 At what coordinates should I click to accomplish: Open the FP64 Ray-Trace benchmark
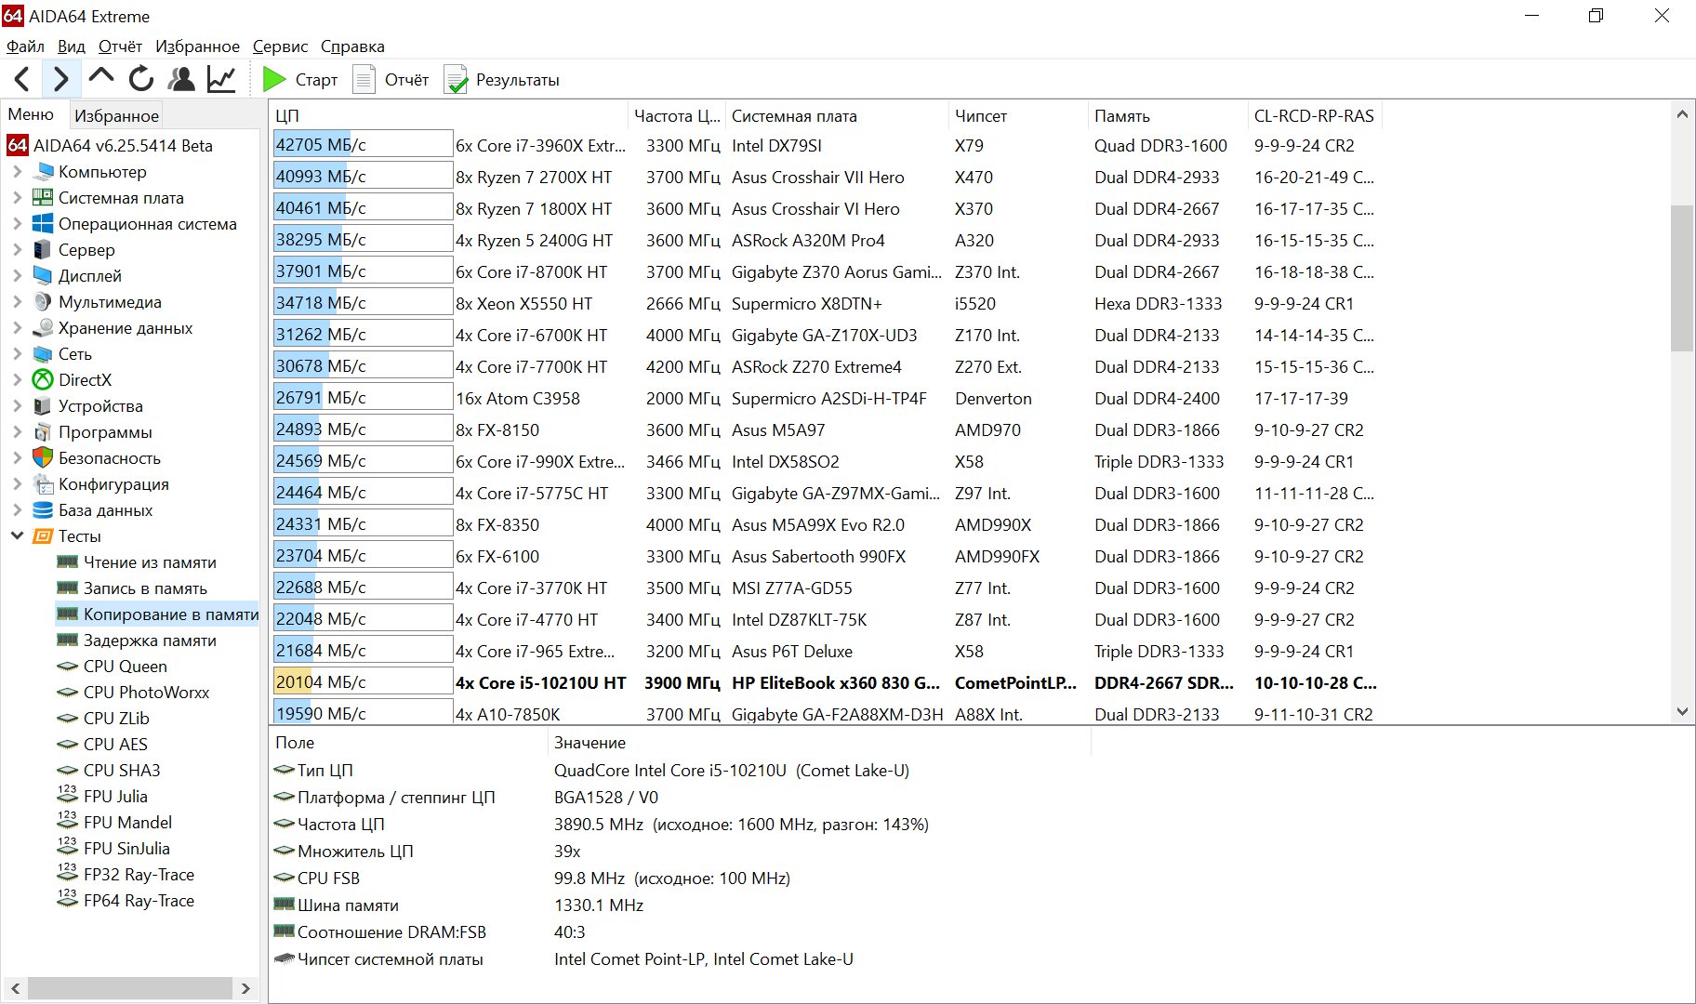tap(139, 901)
